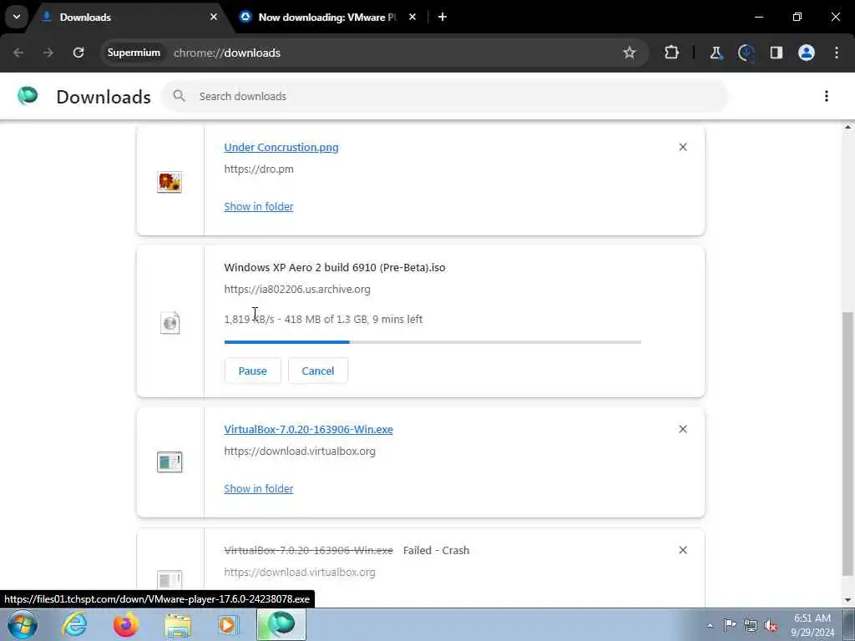Image resolution: width=855 pixels, height=641 pixels.
Task: Remove completed VirtualBox download entry
Action: tap(683, 430)
